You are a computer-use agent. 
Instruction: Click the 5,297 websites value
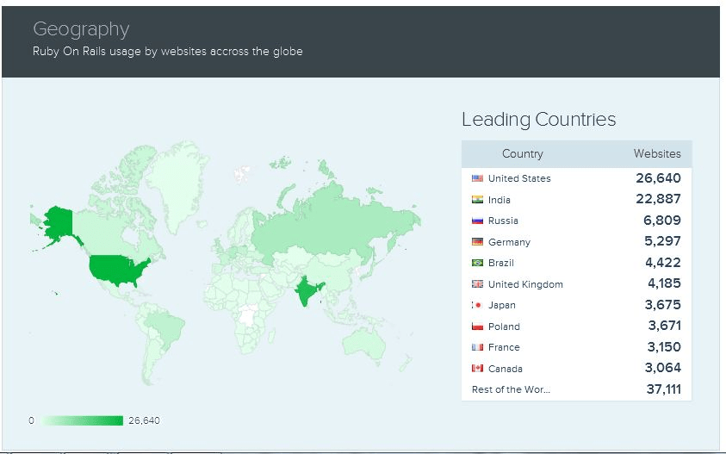[662, 241]
